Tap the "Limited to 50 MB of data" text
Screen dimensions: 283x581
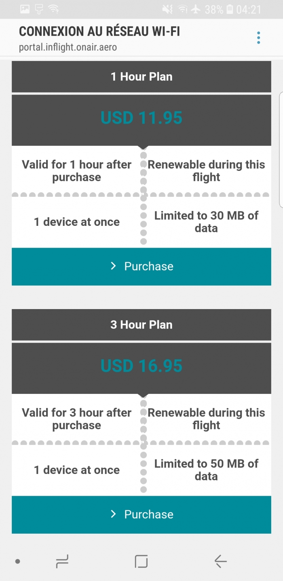click(206, 470)
